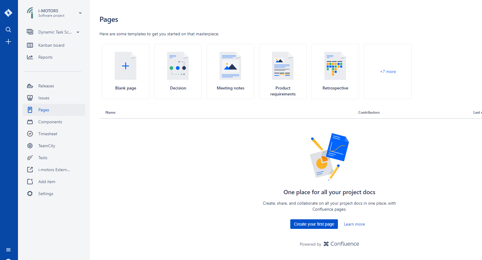Click the TeamCity icon
482x260 pixels.
(x=30, y=146)
